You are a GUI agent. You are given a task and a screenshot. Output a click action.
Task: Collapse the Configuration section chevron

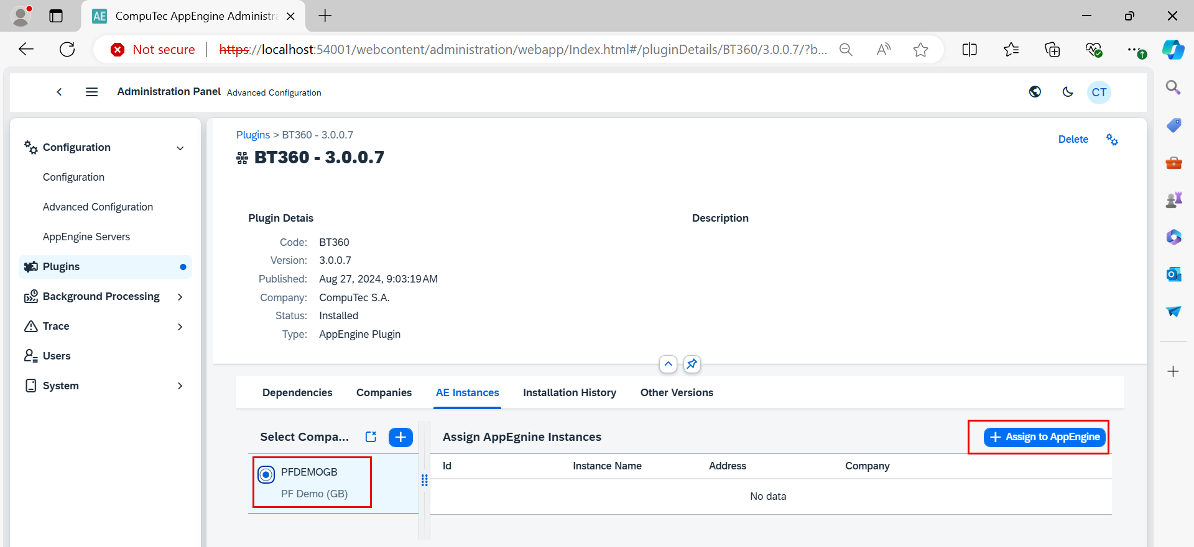(180, 148)
